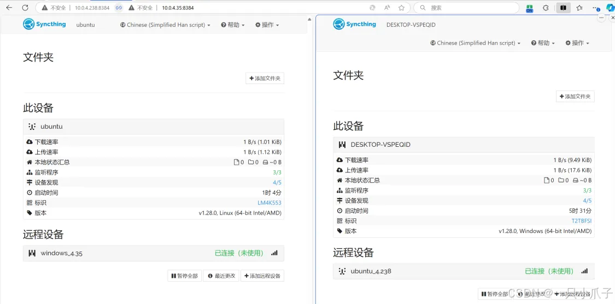Click the green ON extension icon

tap(530, 8)
